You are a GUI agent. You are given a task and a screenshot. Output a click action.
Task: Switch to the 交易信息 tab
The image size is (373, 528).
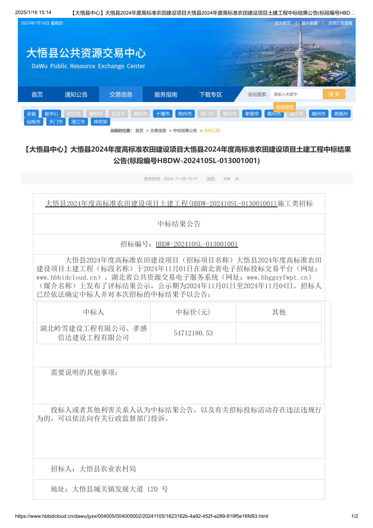121,95
